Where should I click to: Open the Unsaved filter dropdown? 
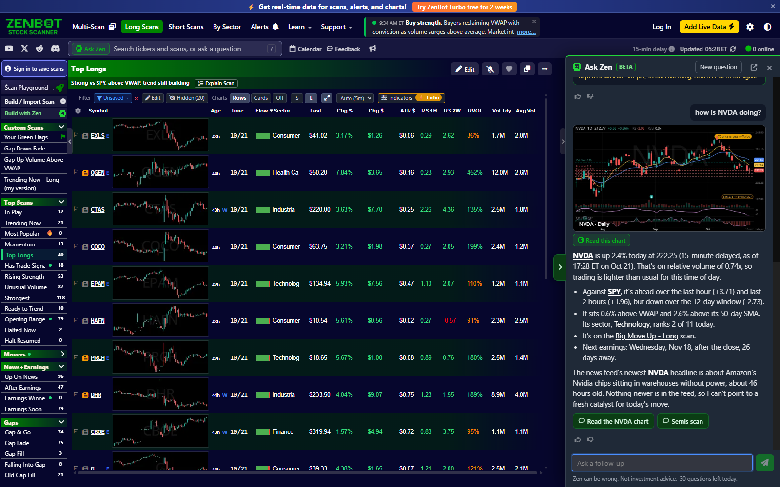(113, 98)
